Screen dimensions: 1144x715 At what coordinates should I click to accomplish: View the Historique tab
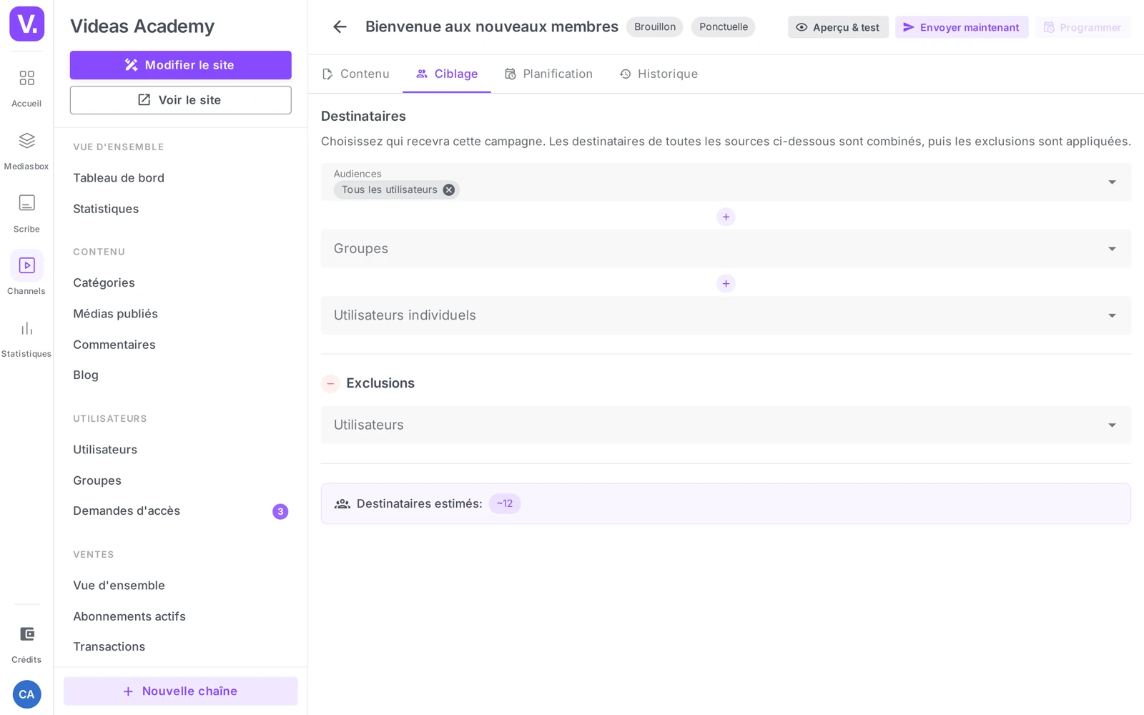click(659, 74)
